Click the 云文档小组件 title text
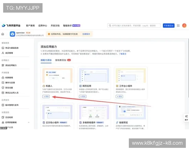The height and width of the screenshot is (151, 189). [x=52, y=123]
